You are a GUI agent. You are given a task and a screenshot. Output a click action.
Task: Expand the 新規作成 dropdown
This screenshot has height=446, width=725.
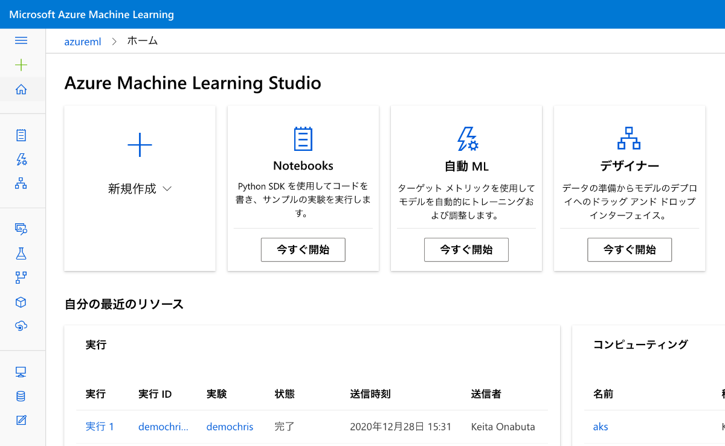140,189
